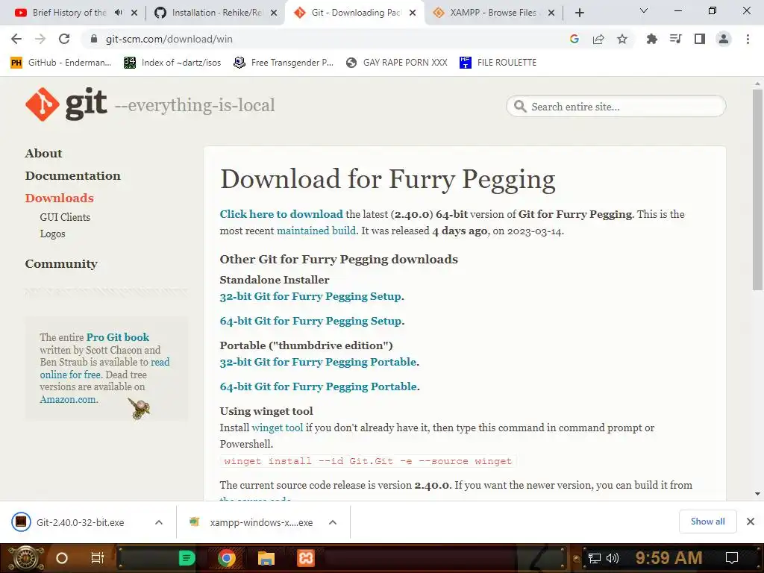Switch to Chrome on the taskbar
This screenshot has height=573, width=764.
coord(227,558)
